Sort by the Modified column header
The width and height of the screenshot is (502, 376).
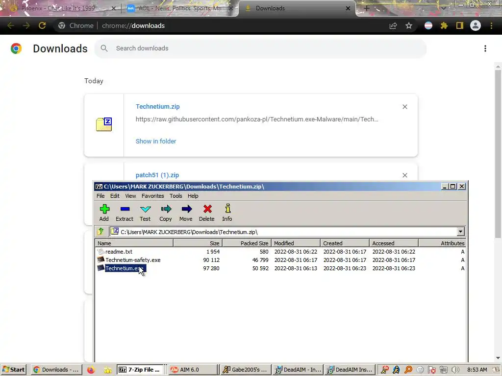point(296,243)
